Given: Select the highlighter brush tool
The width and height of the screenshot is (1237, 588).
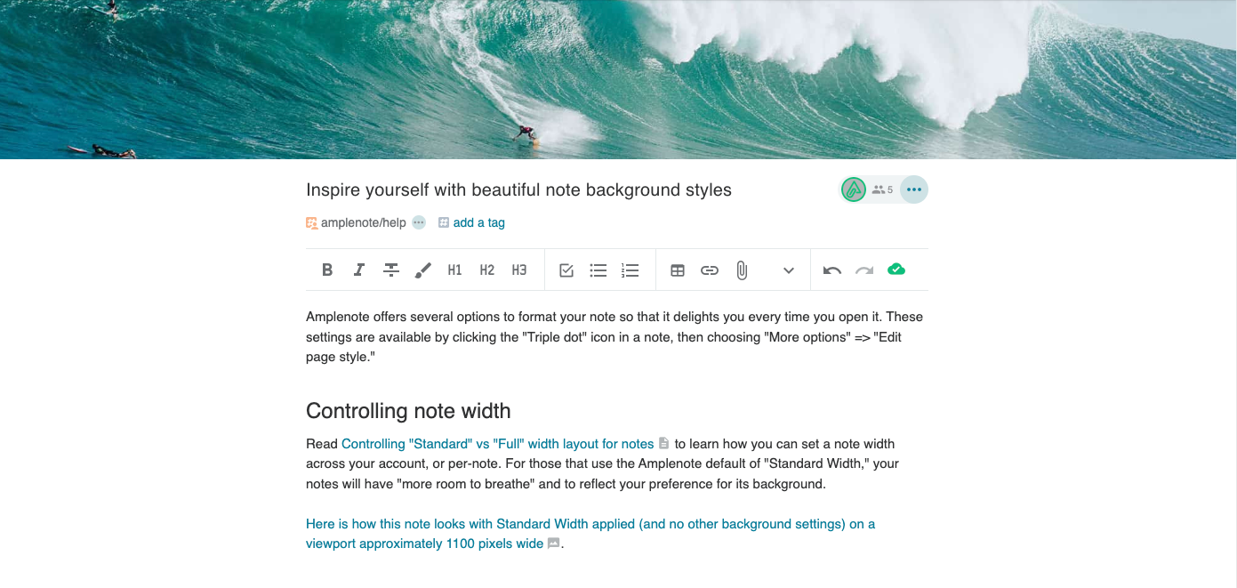Looking at the screenshot, I should (x=423, y=270).
